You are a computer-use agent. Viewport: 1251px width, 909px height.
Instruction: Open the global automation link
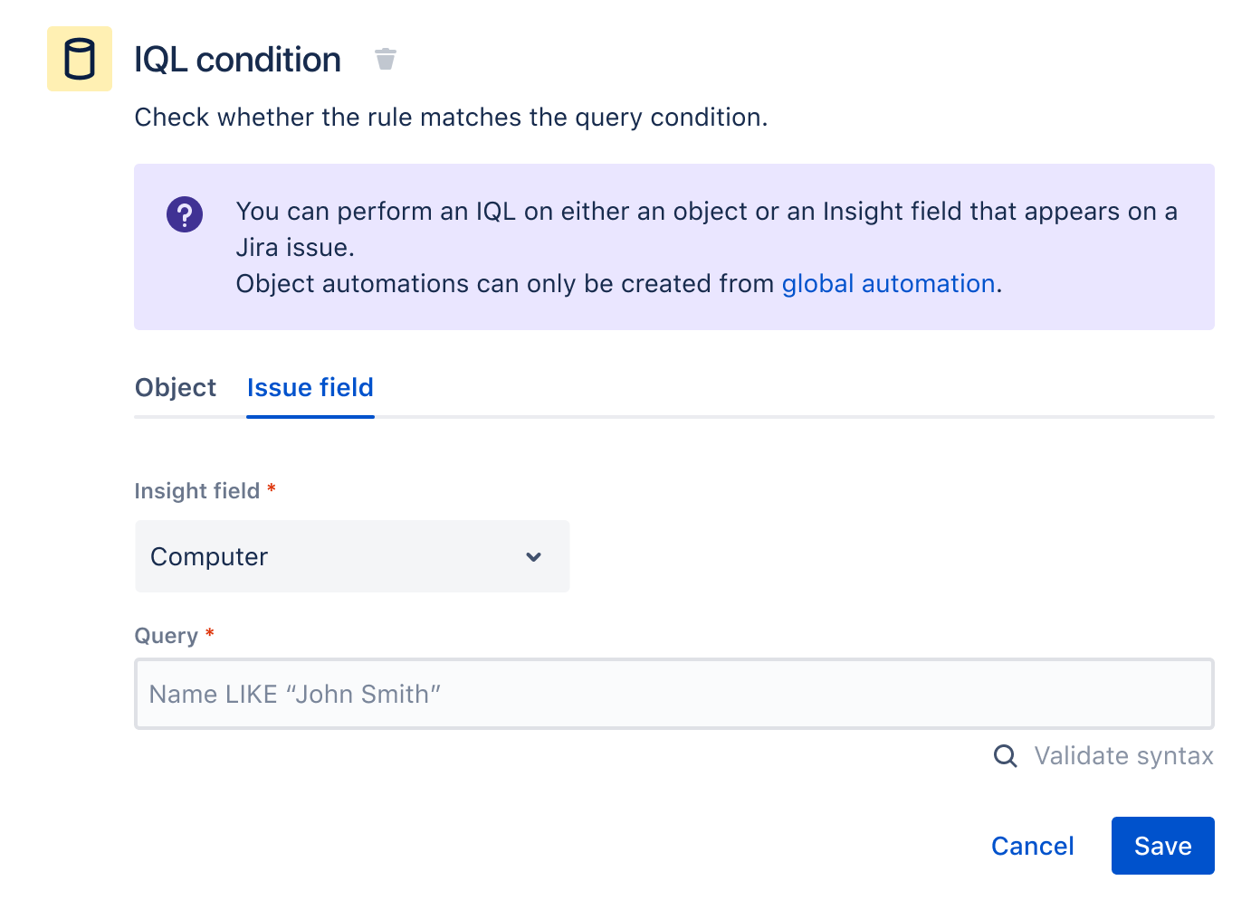pyautogui.click(x=888, y=284)
